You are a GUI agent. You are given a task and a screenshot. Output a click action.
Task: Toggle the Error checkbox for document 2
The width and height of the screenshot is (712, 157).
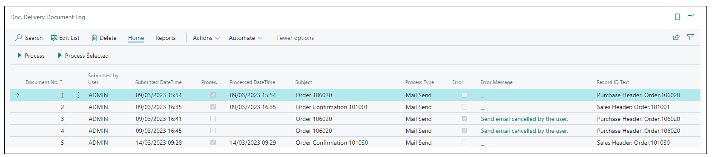tap(464, 107)
